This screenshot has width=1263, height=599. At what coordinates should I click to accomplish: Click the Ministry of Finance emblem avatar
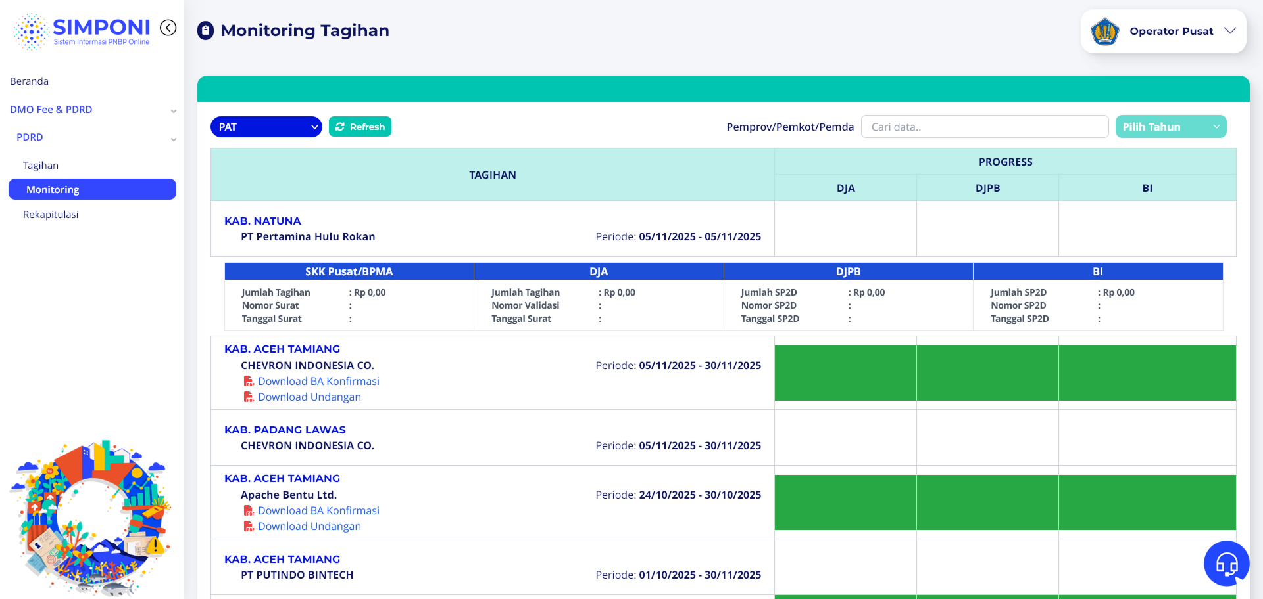1105,31
